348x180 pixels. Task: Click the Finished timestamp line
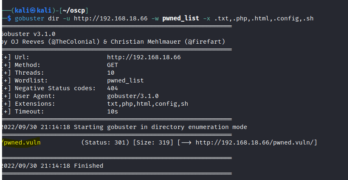coord(52,166)
